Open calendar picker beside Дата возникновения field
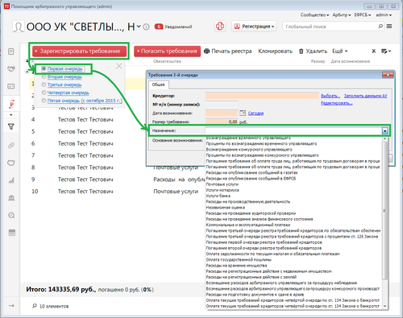 [x=243, y=113]
